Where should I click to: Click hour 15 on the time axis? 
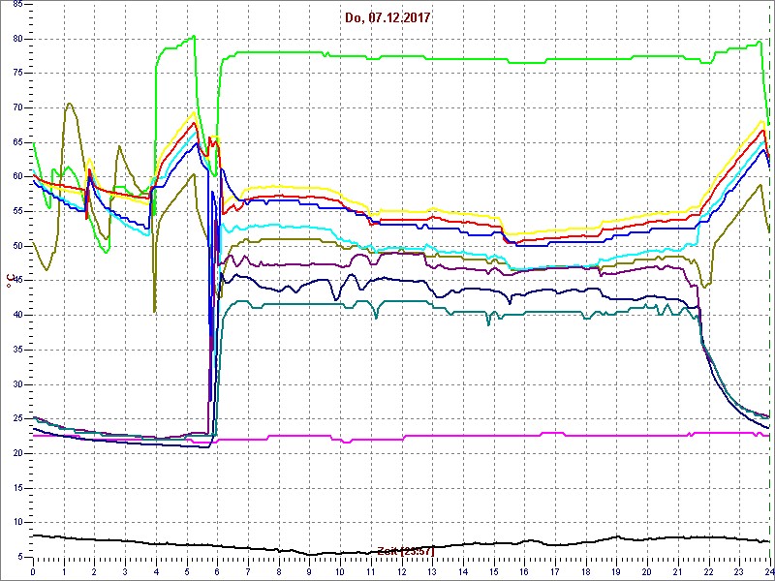click(x=493, y=571)
